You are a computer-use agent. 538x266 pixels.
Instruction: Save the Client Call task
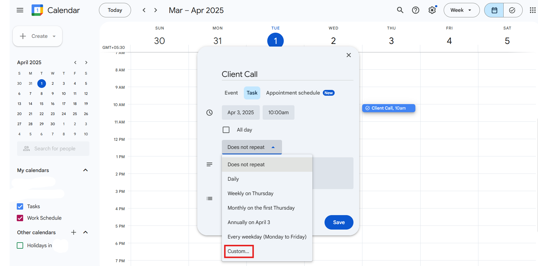(x=339, y=222)
